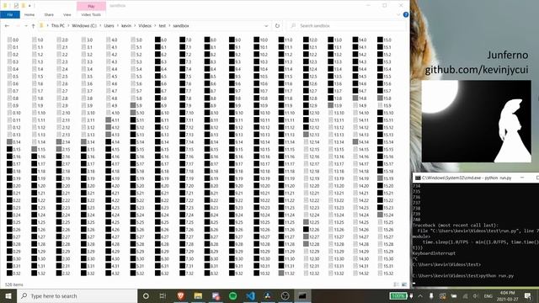The height and width of the screenshot is (303, 539).
Task: Go up one folder level
Action: (34, 26)
